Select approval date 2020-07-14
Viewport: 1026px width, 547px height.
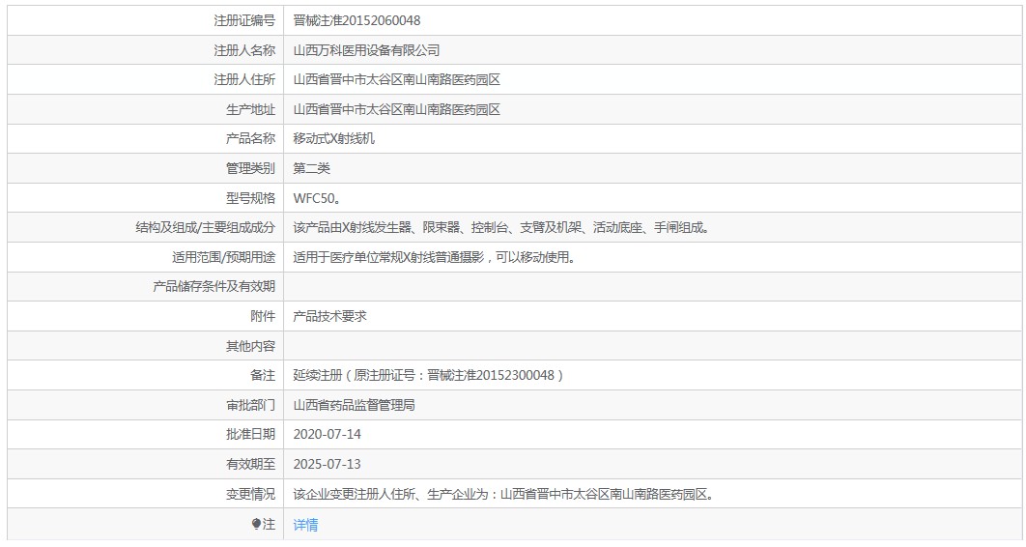328,435
